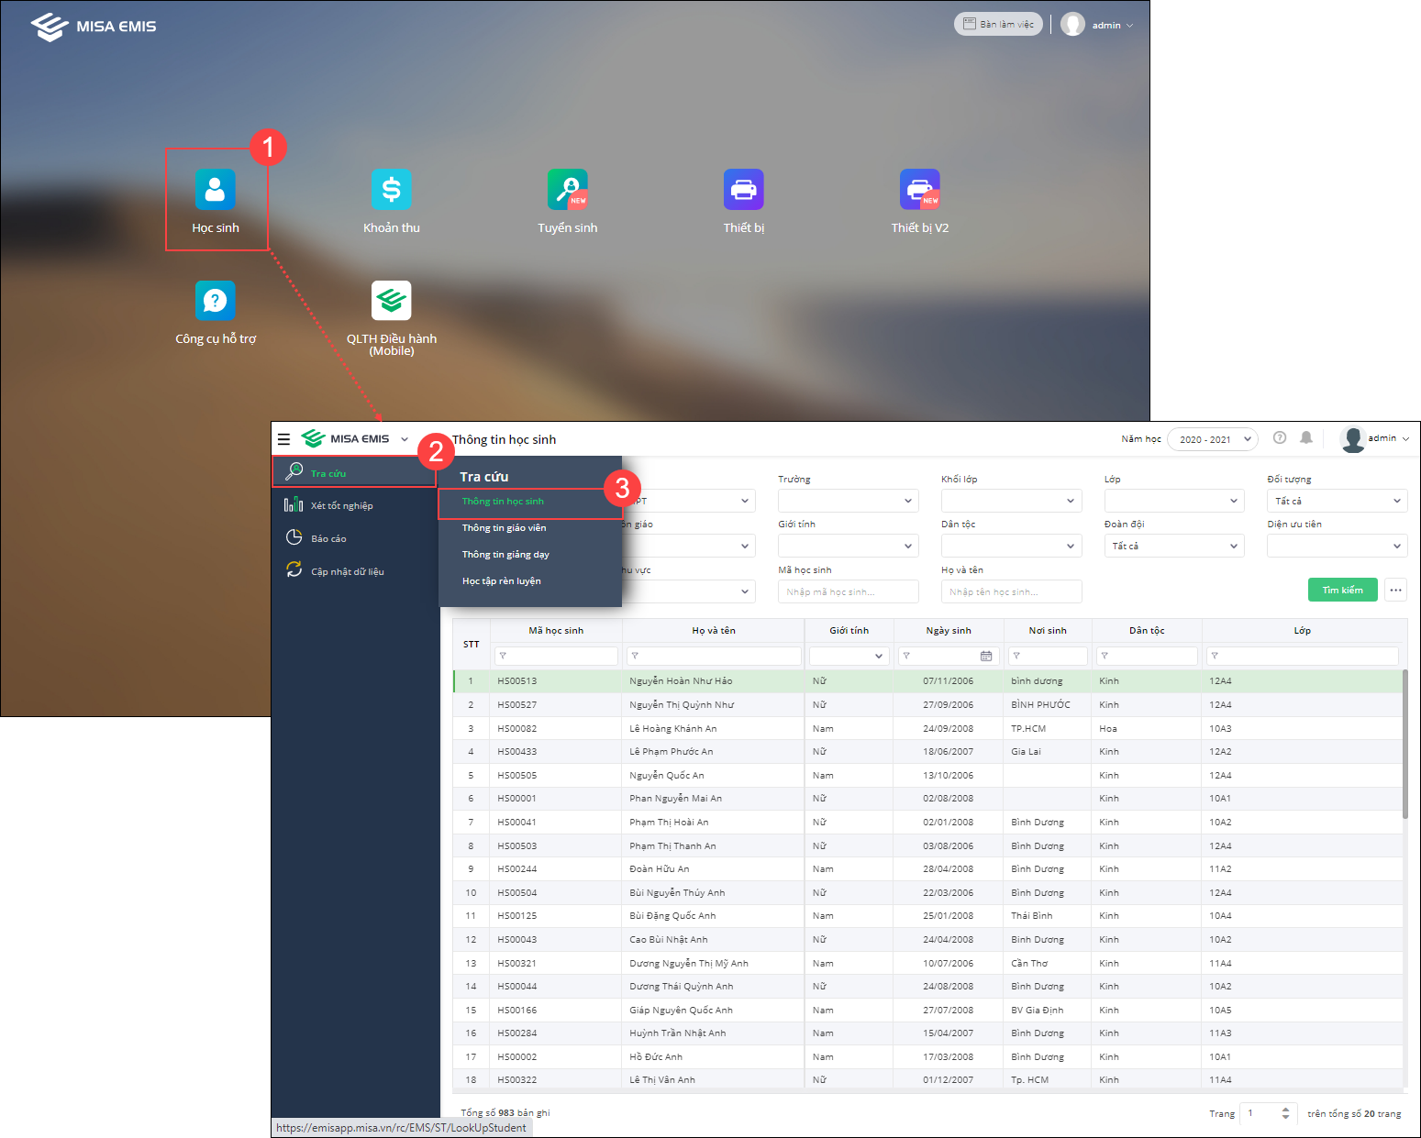
Task: Expand the Khối lớp dropdown
Action: [x=1011, y=501]
